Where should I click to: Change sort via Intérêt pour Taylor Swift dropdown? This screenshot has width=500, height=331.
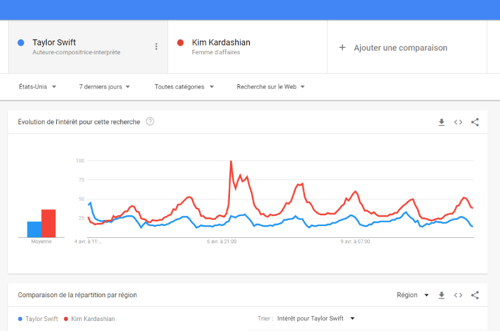(x=316, y=319)
